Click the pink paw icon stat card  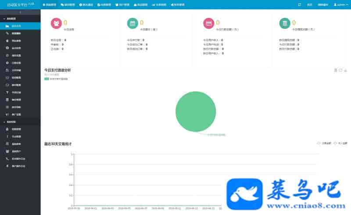[56, 23]
